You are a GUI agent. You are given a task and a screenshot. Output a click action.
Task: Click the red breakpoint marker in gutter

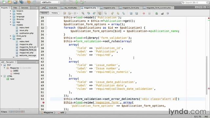(x=43, y=103)
